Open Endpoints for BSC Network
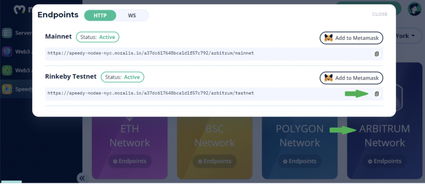 215,161
